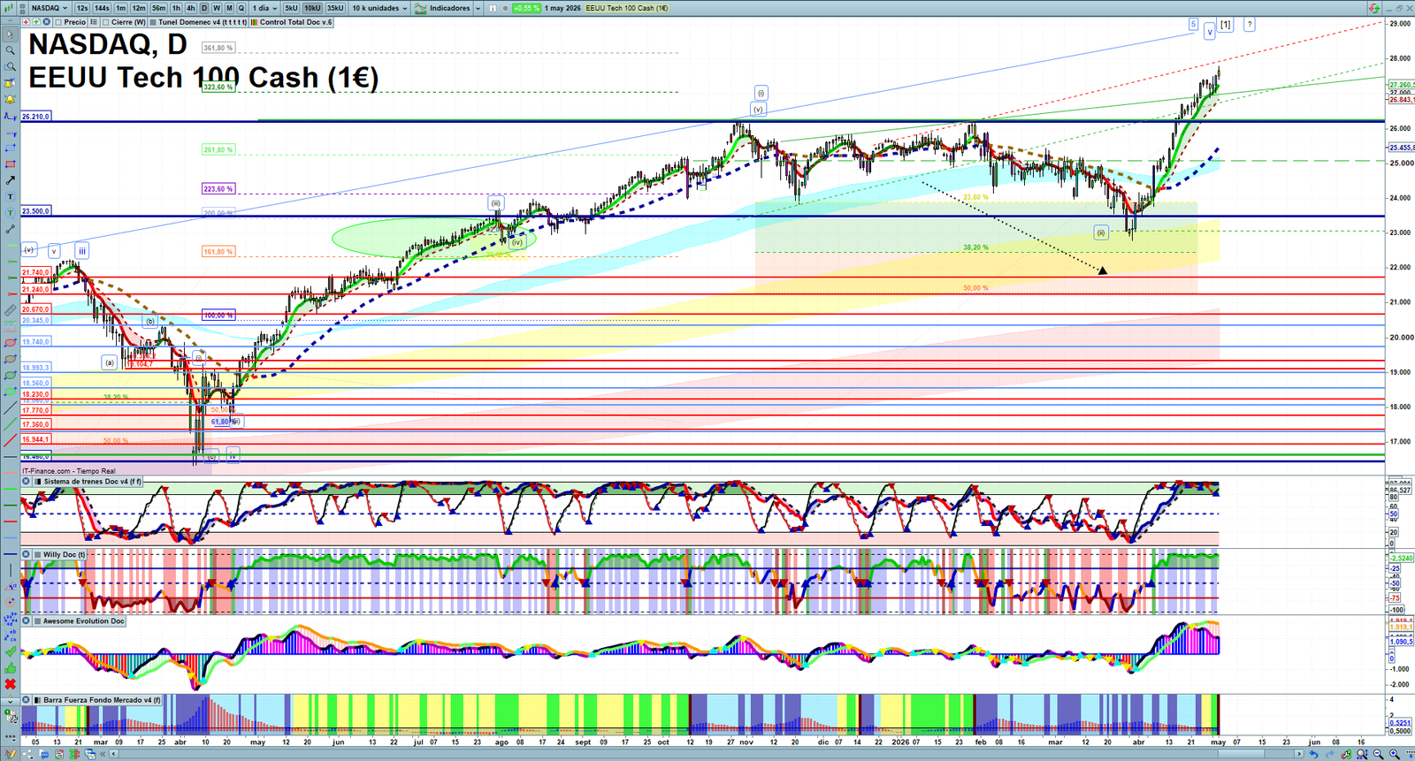Click the chart style candlestick icon
1415x761 pixels.
coord(9,8)
